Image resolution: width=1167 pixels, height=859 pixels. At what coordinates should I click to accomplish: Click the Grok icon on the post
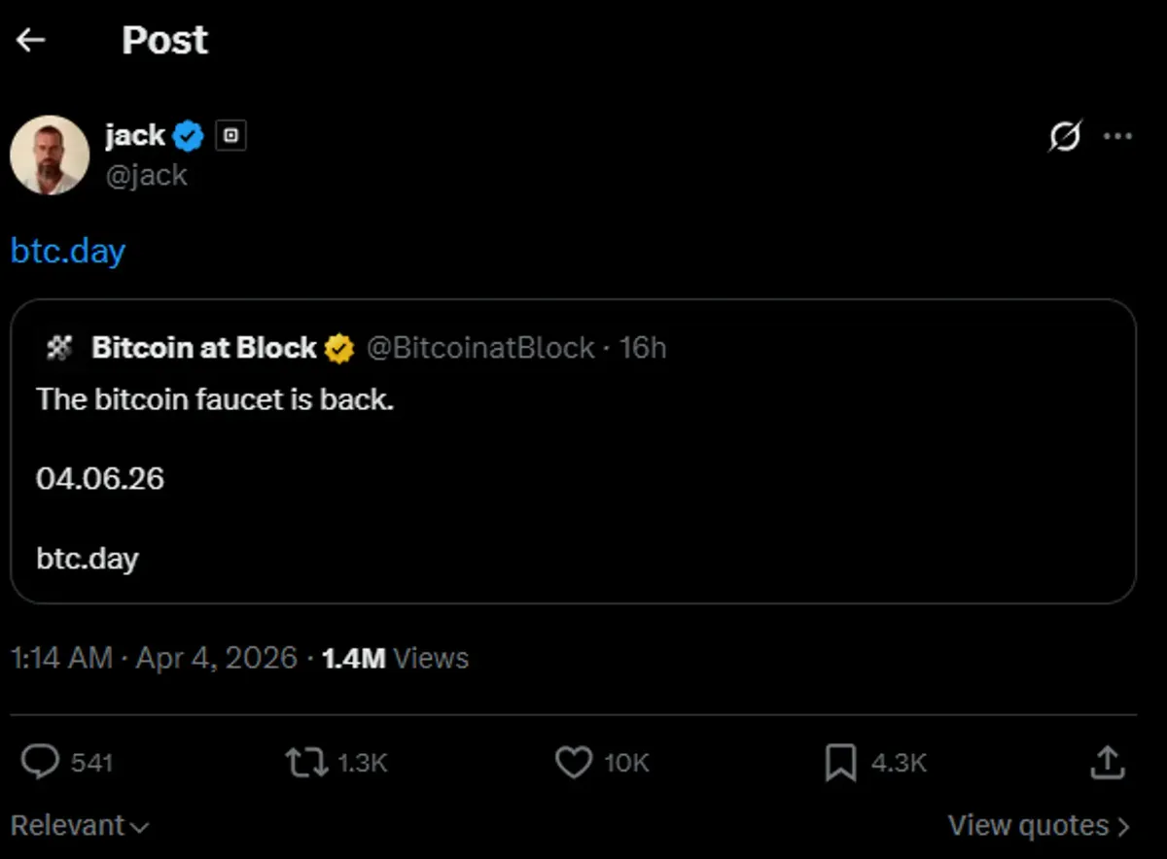coord(1065,137)
